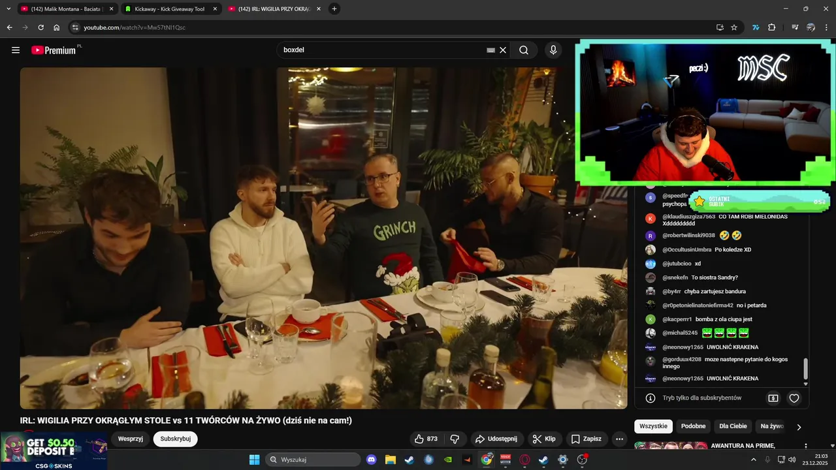836x470 pixels.
Task: Open media controls in browser toolbar
Action: (x=795, y=27)
